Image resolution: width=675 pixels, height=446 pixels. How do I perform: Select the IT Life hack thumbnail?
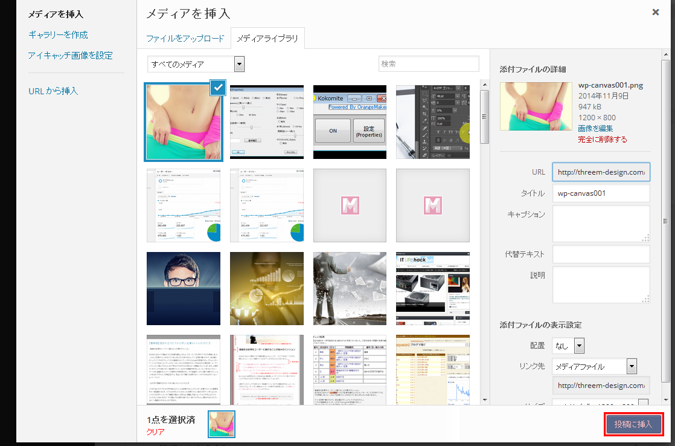click(433, 289)
